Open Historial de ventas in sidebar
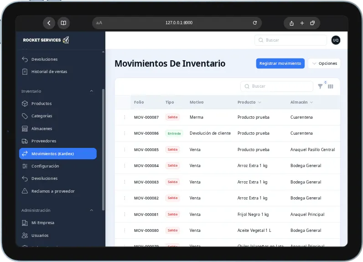 [x=58, y=72]
